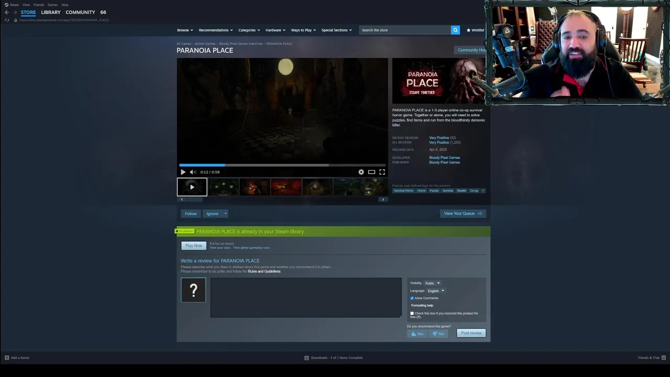Click the Co-op tag
Image resolution: width=670 pixels, height=377 pixels.
(x=474, y=191)
